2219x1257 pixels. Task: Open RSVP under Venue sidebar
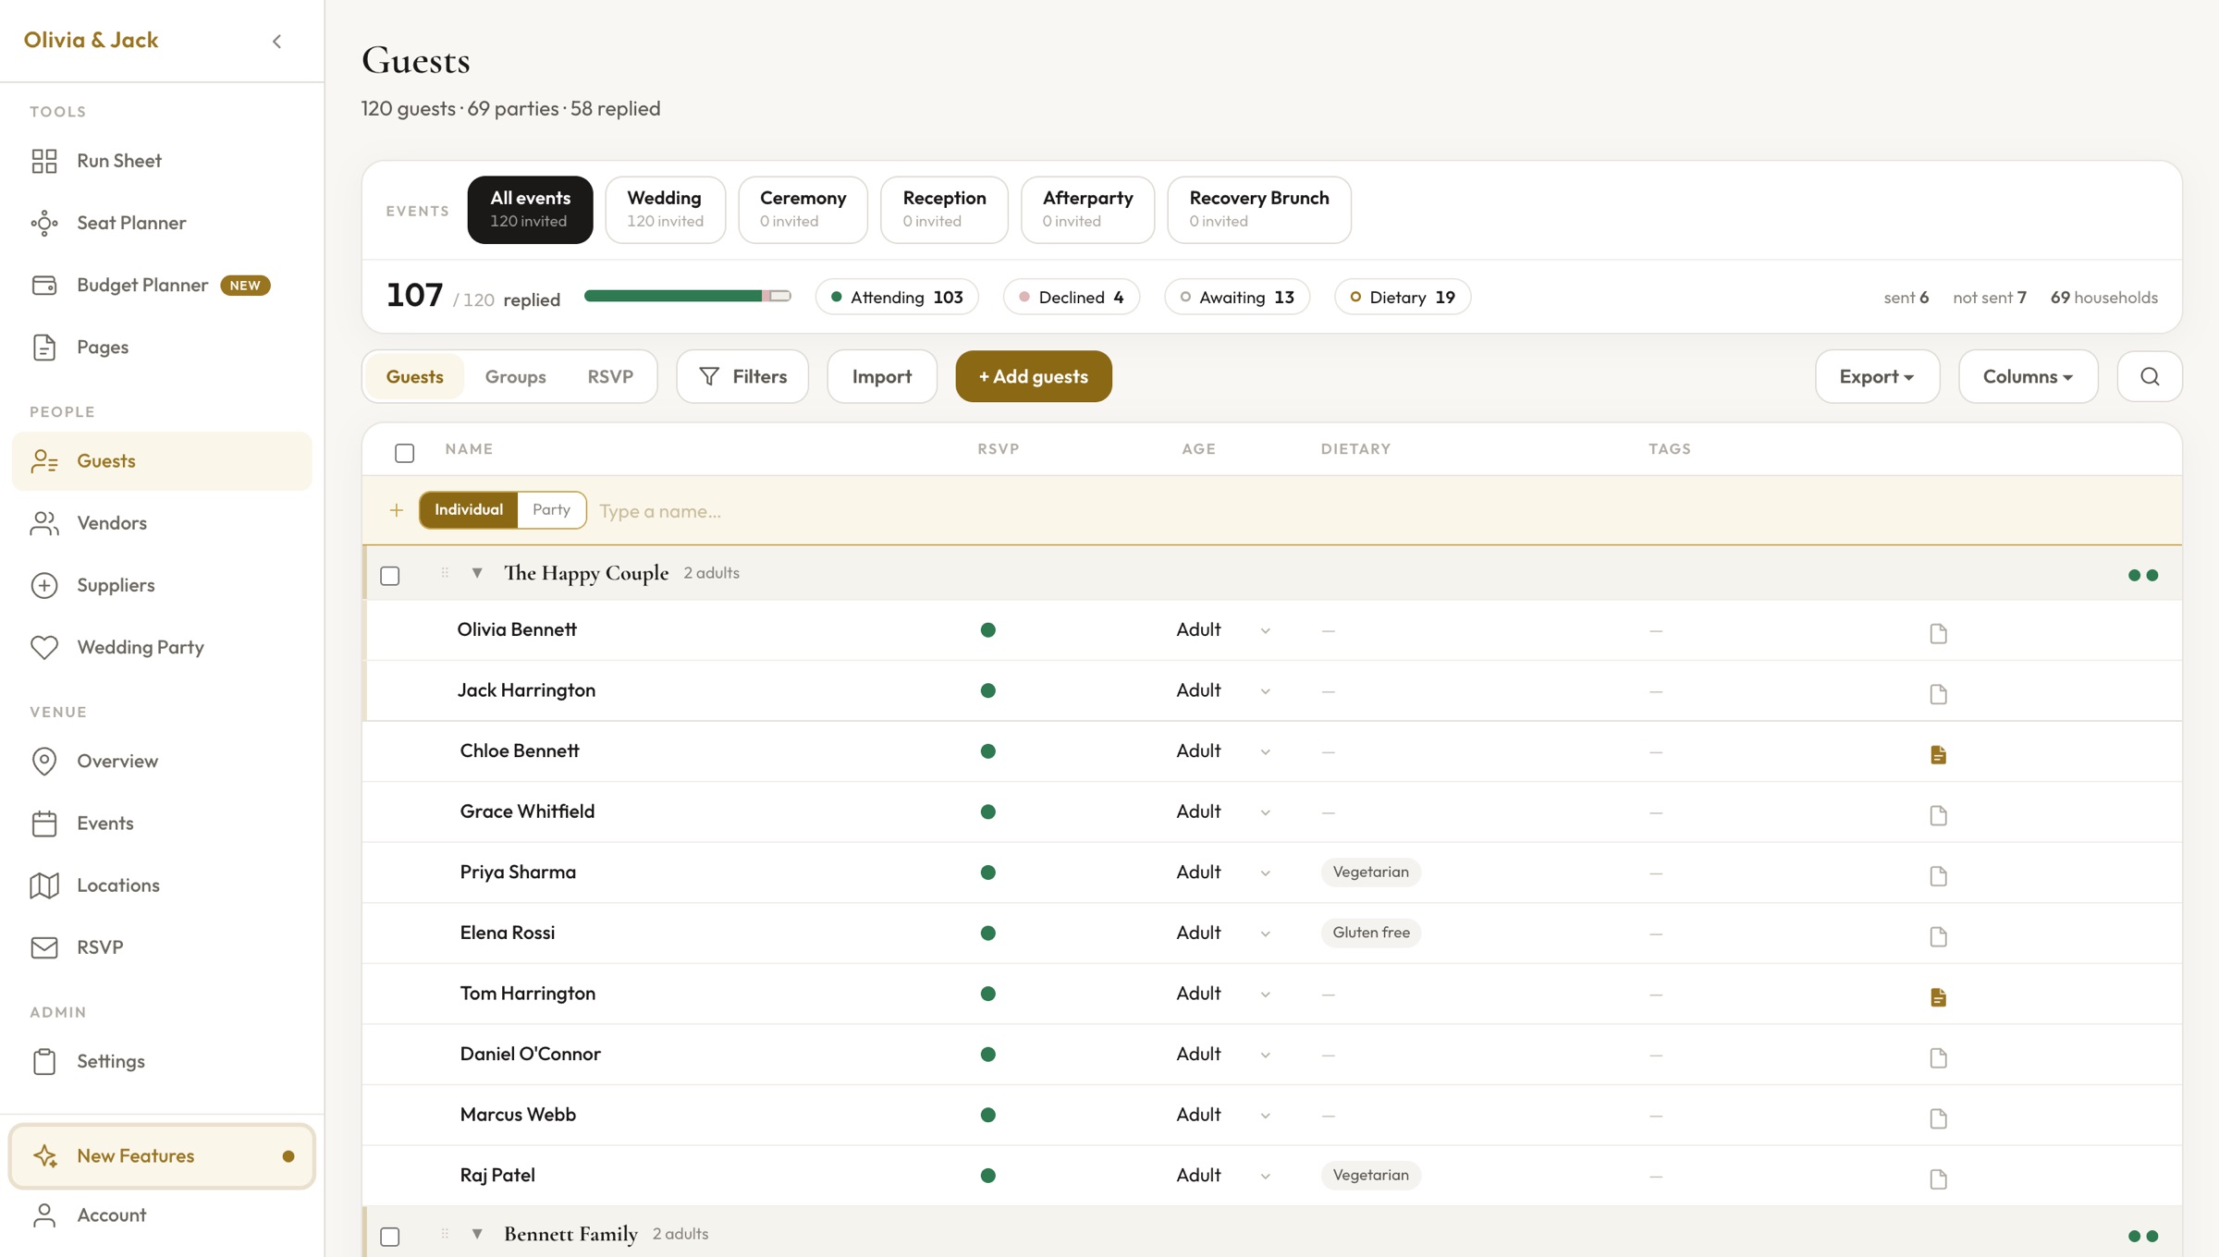pyautogui.click(x=162, y=947)
